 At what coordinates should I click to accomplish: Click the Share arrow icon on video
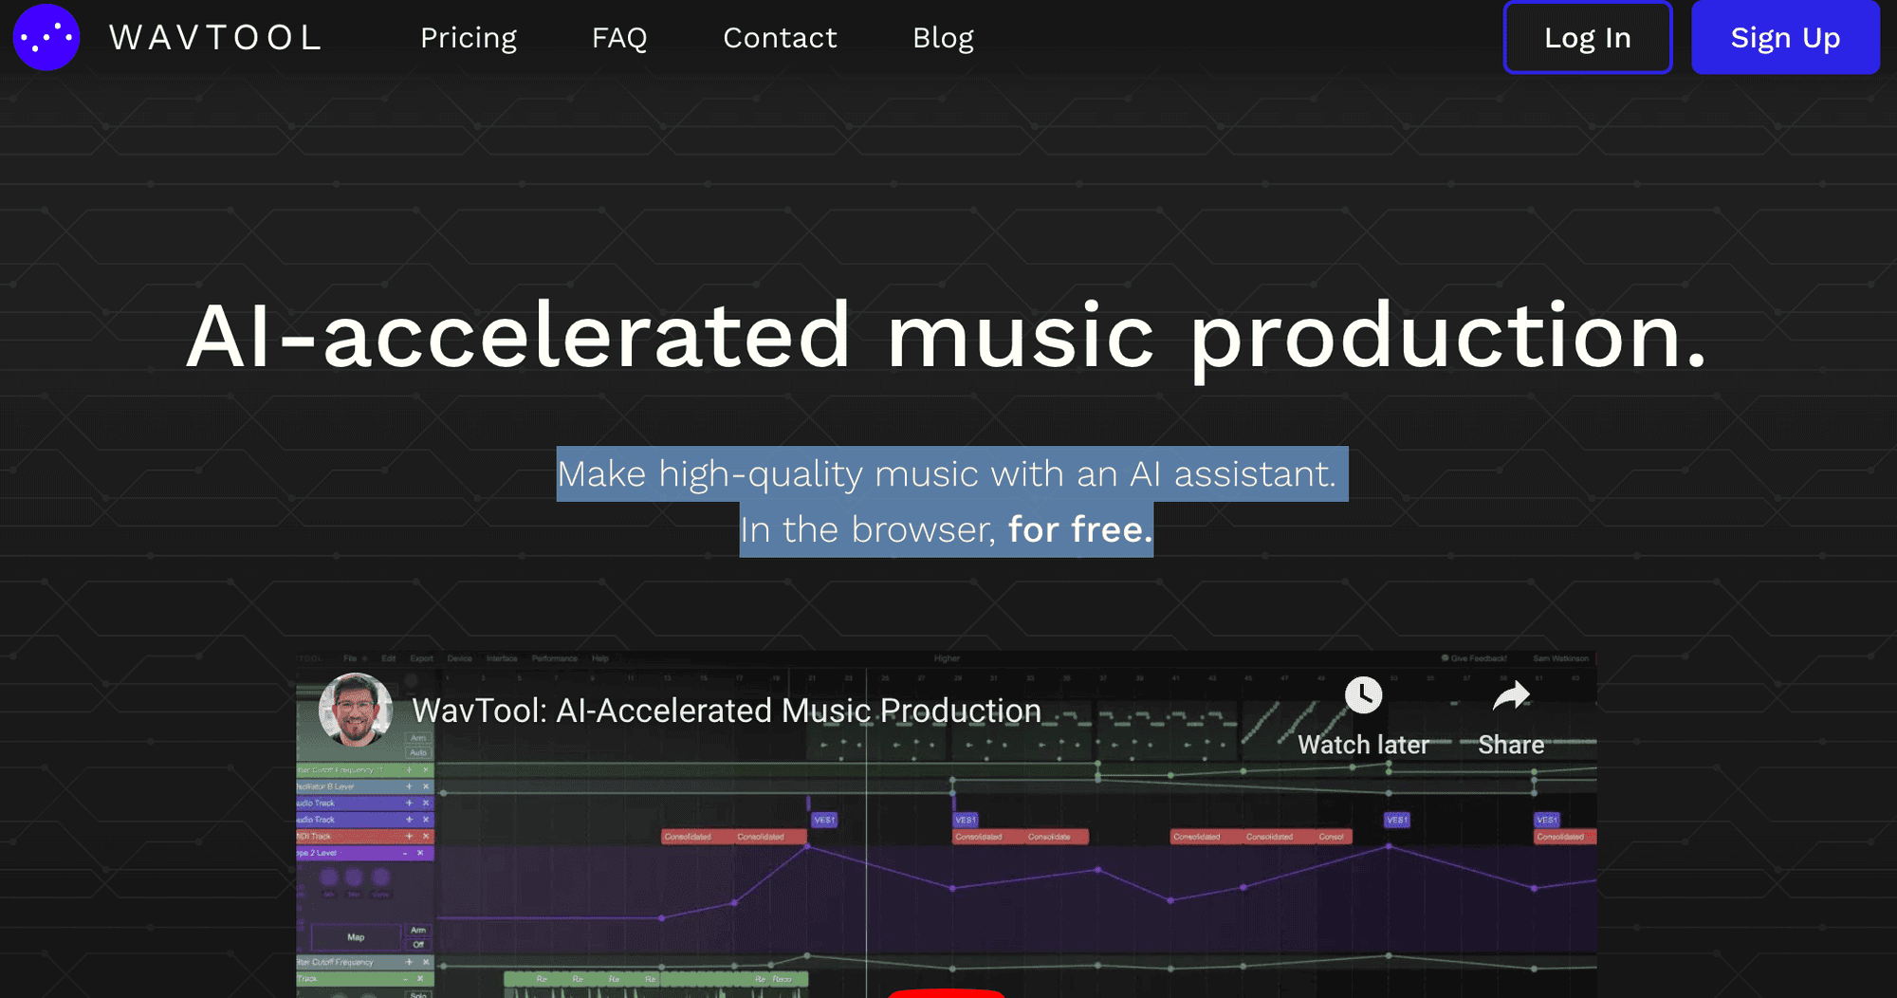pyautogui.click(x=1511, y=696)
